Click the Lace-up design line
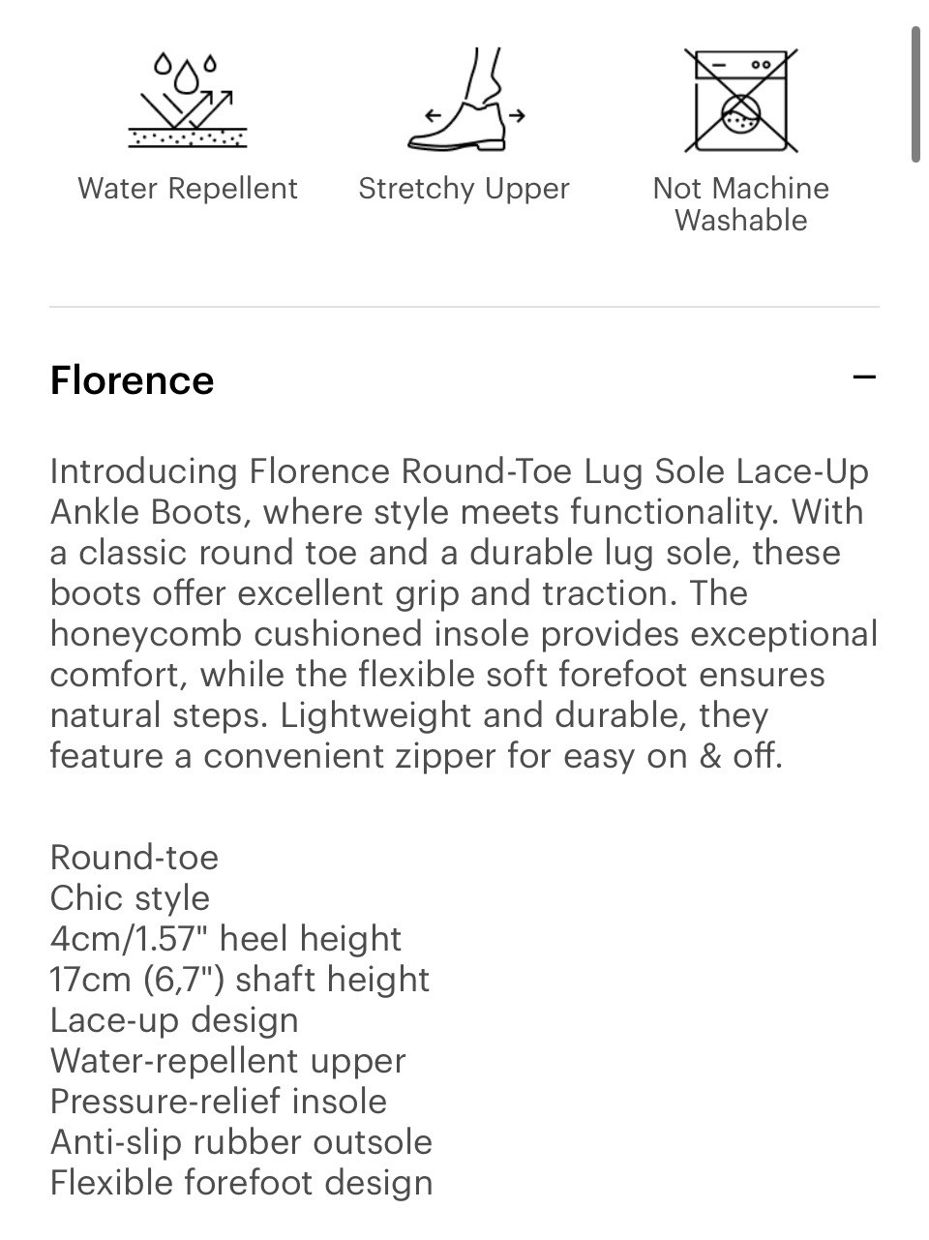The image size is (929, 1240). coord(174,1020)
